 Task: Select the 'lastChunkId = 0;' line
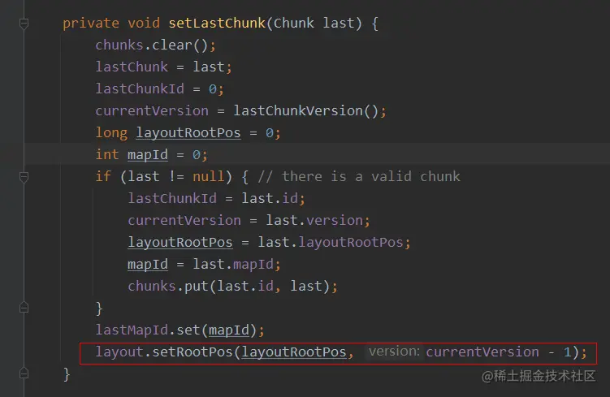point(160,88)
